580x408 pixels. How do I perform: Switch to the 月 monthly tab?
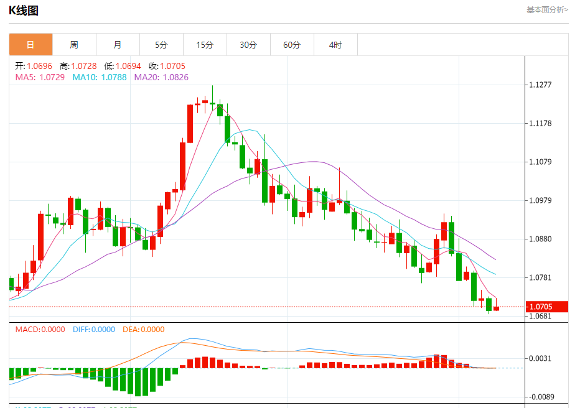[x=118, y=45]
